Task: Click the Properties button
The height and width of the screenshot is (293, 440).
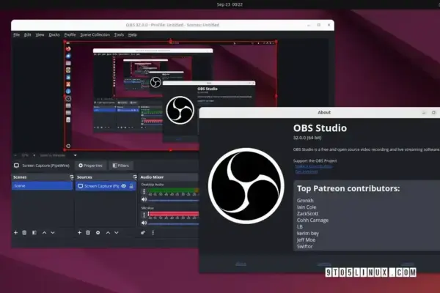Action: 90,166
